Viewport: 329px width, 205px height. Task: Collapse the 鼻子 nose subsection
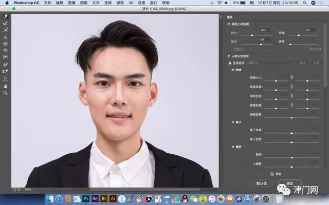[x=233, y=122]
